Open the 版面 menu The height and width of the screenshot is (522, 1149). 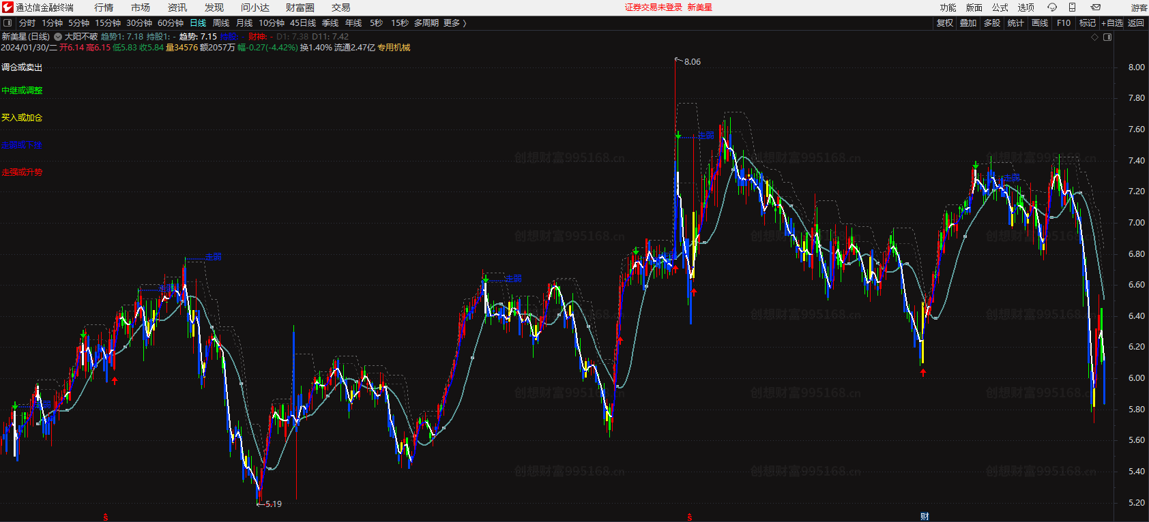tap(974, 7)
